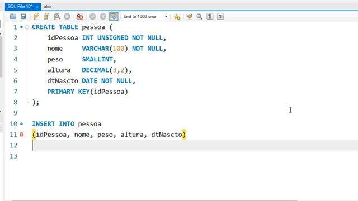Image resolution: width=358 pixels, height=201 pixels.
Task: Toggle word wrap in editor
Action: pyautogui.click(x=220, y=16)
